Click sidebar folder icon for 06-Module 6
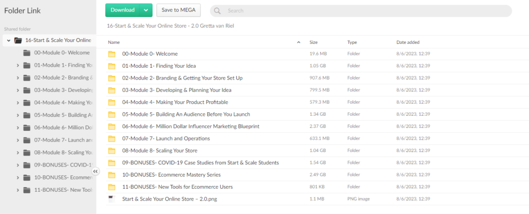This screenshot has width=529, height=214. tap(27, 128)
